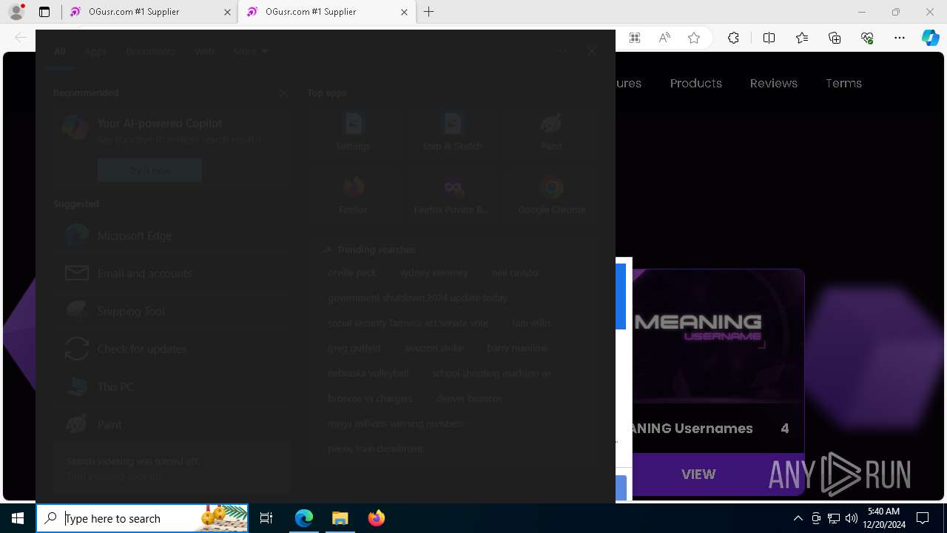Open Reviews in the site navigation
The height and width of the screenshot is (533, 947).
(774, 83)
